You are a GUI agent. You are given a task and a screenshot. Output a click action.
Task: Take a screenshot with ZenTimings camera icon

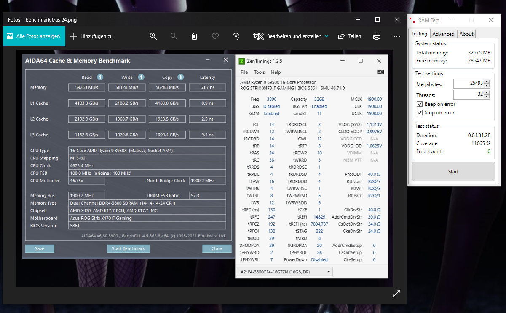[x=381, y=72]
